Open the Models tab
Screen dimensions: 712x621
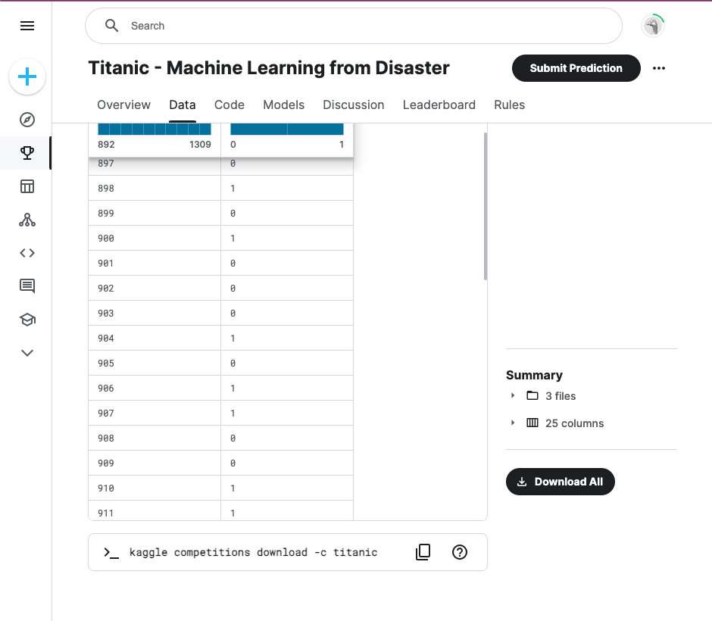pos(284,105)
